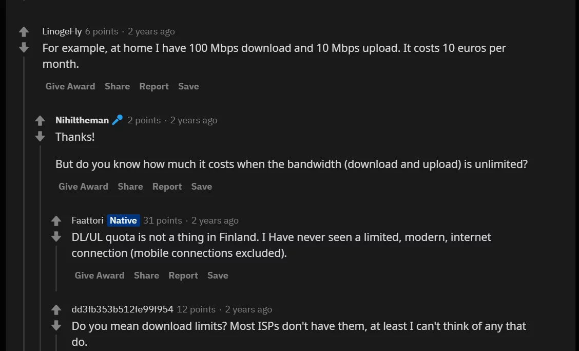Click the Native flair on Faattori
The height and width of the screenshot is (351, 579).
123,220
